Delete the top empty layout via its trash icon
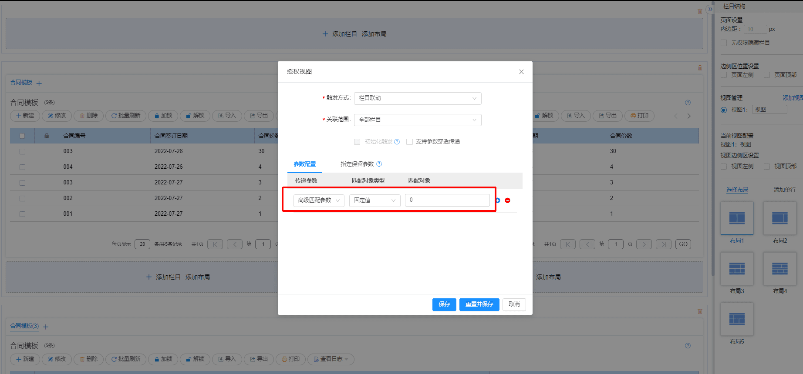 tap(700, 11)
